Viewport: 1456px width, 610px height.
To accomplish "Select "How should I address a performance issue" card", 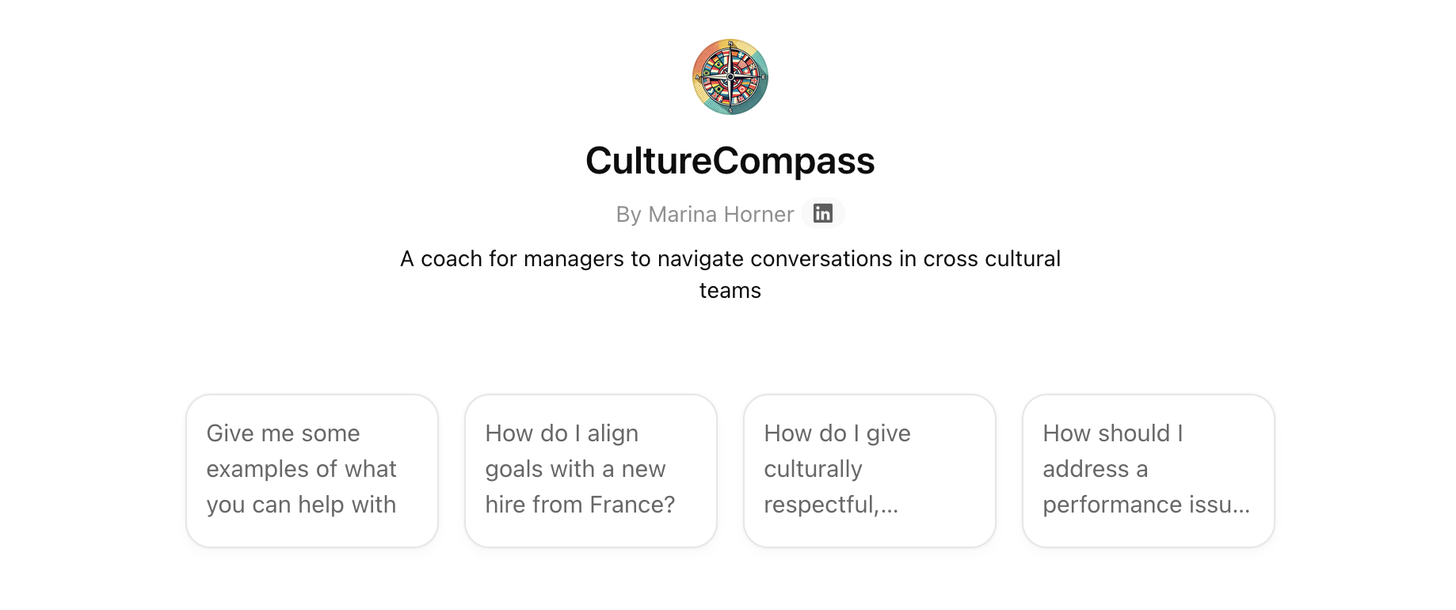I will 1148,470.
